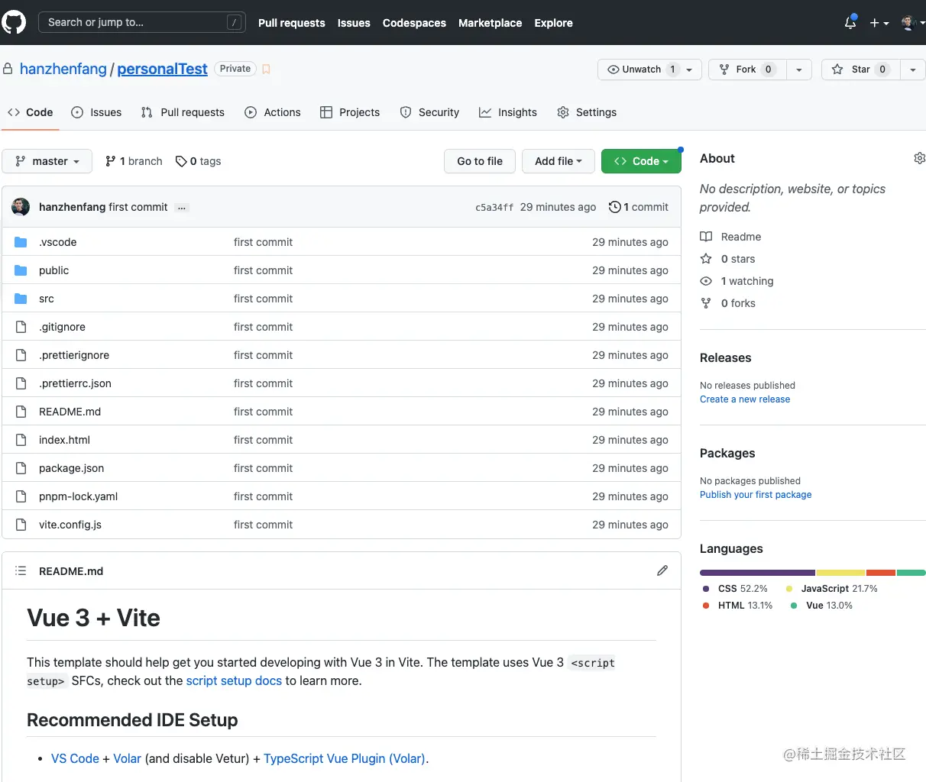Viewport: 926px width, 782px height.
Task: Open hanzhenfang owner profile link
Action: click(x=63, y=69)
